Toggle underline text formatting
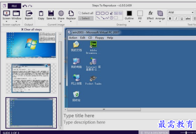 click(x=182, y=19)
